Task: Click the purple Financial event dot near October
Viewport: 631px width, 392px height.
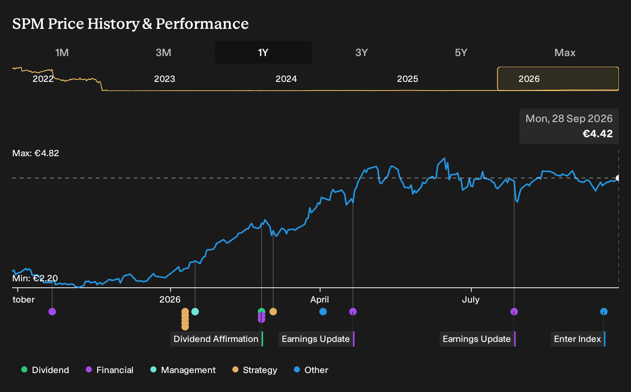Action: click(x=52, y=312)
